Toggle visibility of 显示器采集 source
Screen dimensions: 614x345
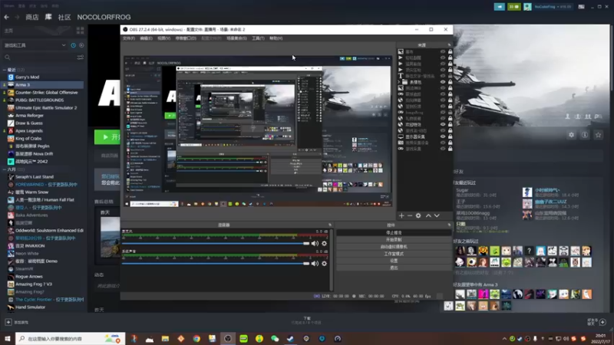pyautogui.click(x=443, y=136)
